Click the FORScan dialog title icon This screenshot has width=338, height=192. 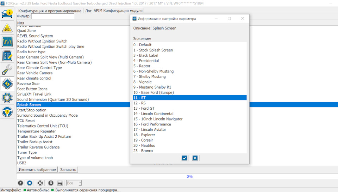pyautogui.click(x=134, y=19)
